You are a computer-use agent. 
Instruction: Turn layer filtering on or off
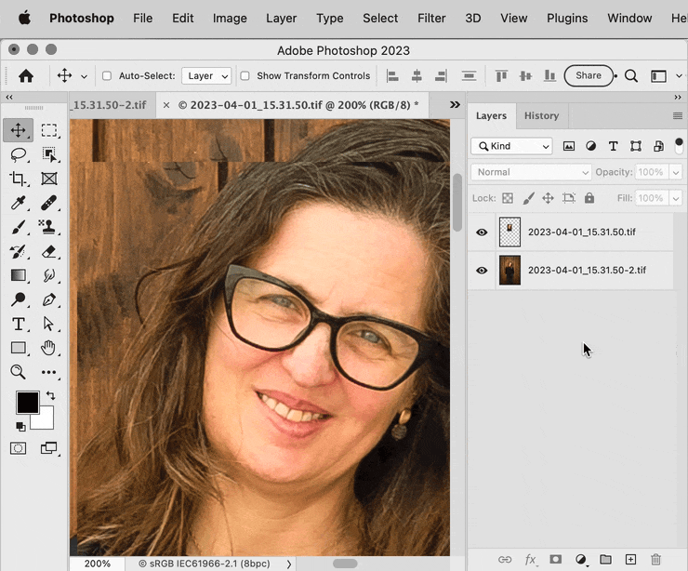(x=679, y=146)
